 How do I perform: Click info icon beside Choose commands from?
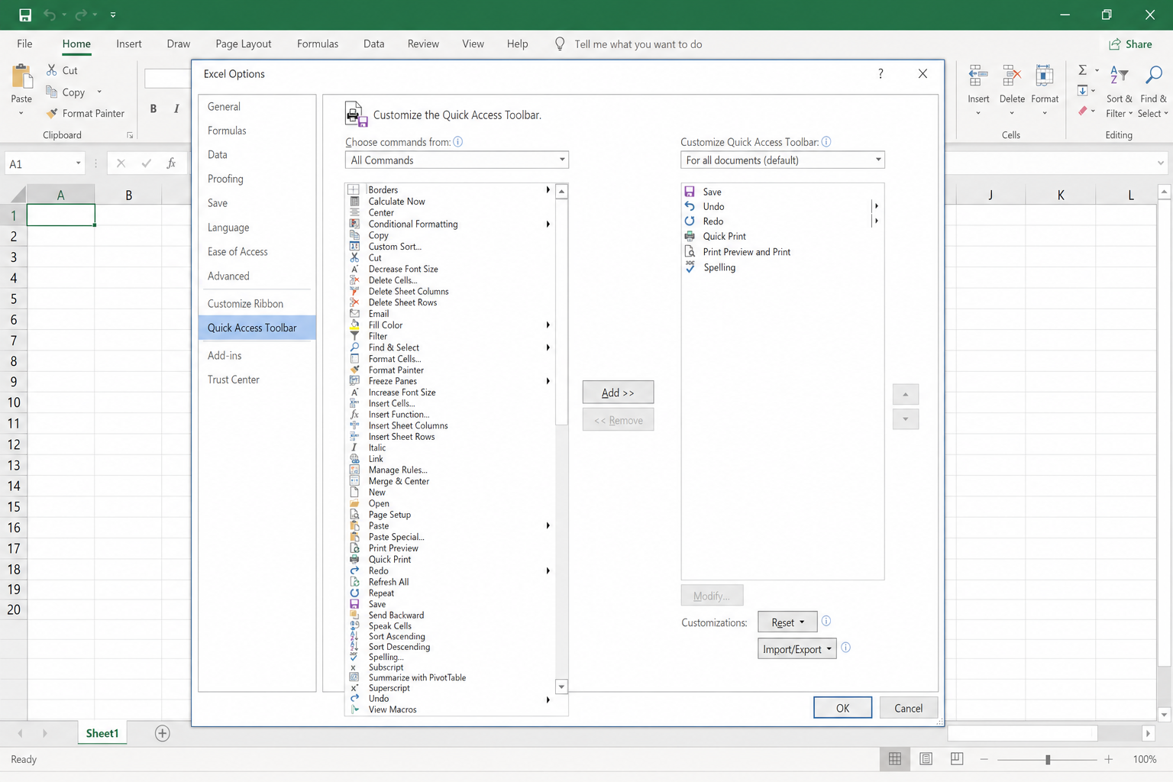(x=457, y=141)
